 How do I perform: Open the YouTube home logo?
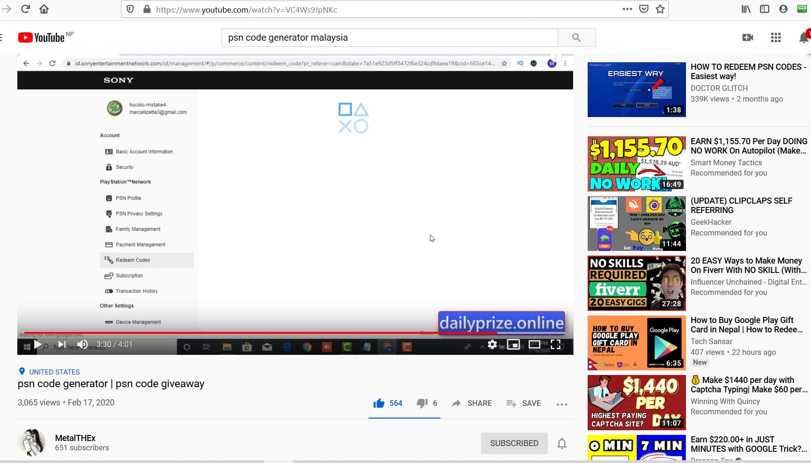tap(41, 37)
